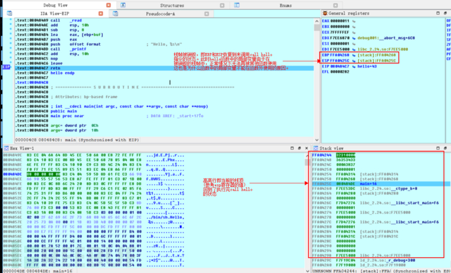451x273 pixels.
Task: Click stack address FFA04244 at top
Action: tap(322, 155)
